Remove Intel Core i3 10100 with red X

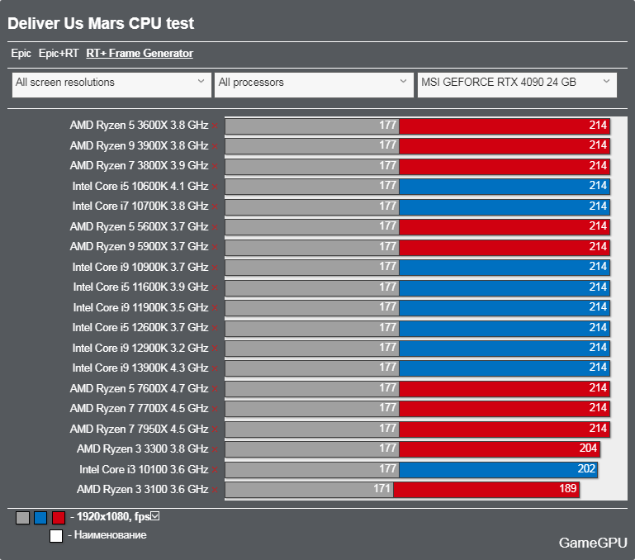215,470
